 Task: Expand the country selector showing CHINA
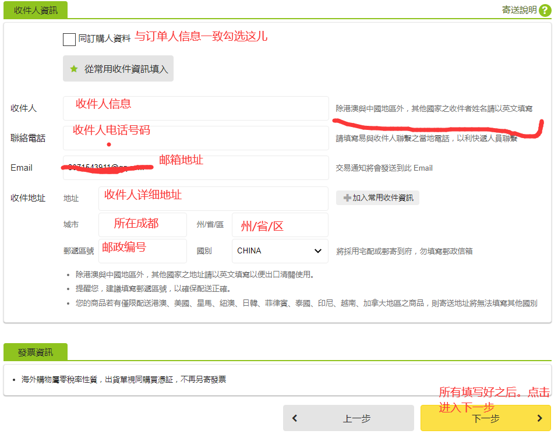pos(280,251)
